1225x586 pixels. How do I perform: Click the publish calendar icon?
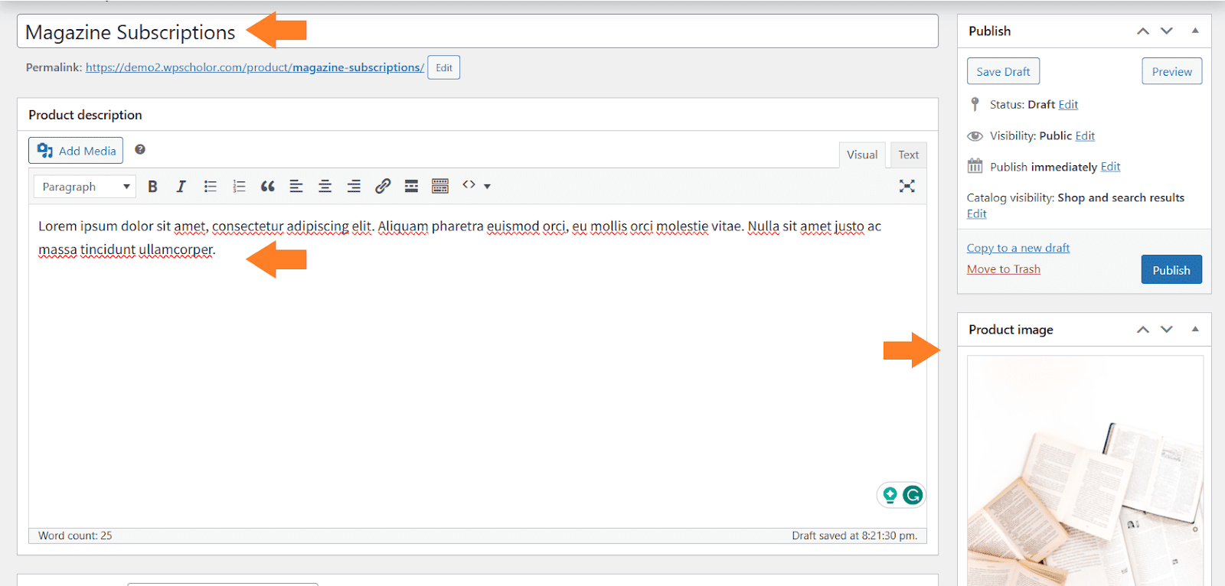pos(975,166)
